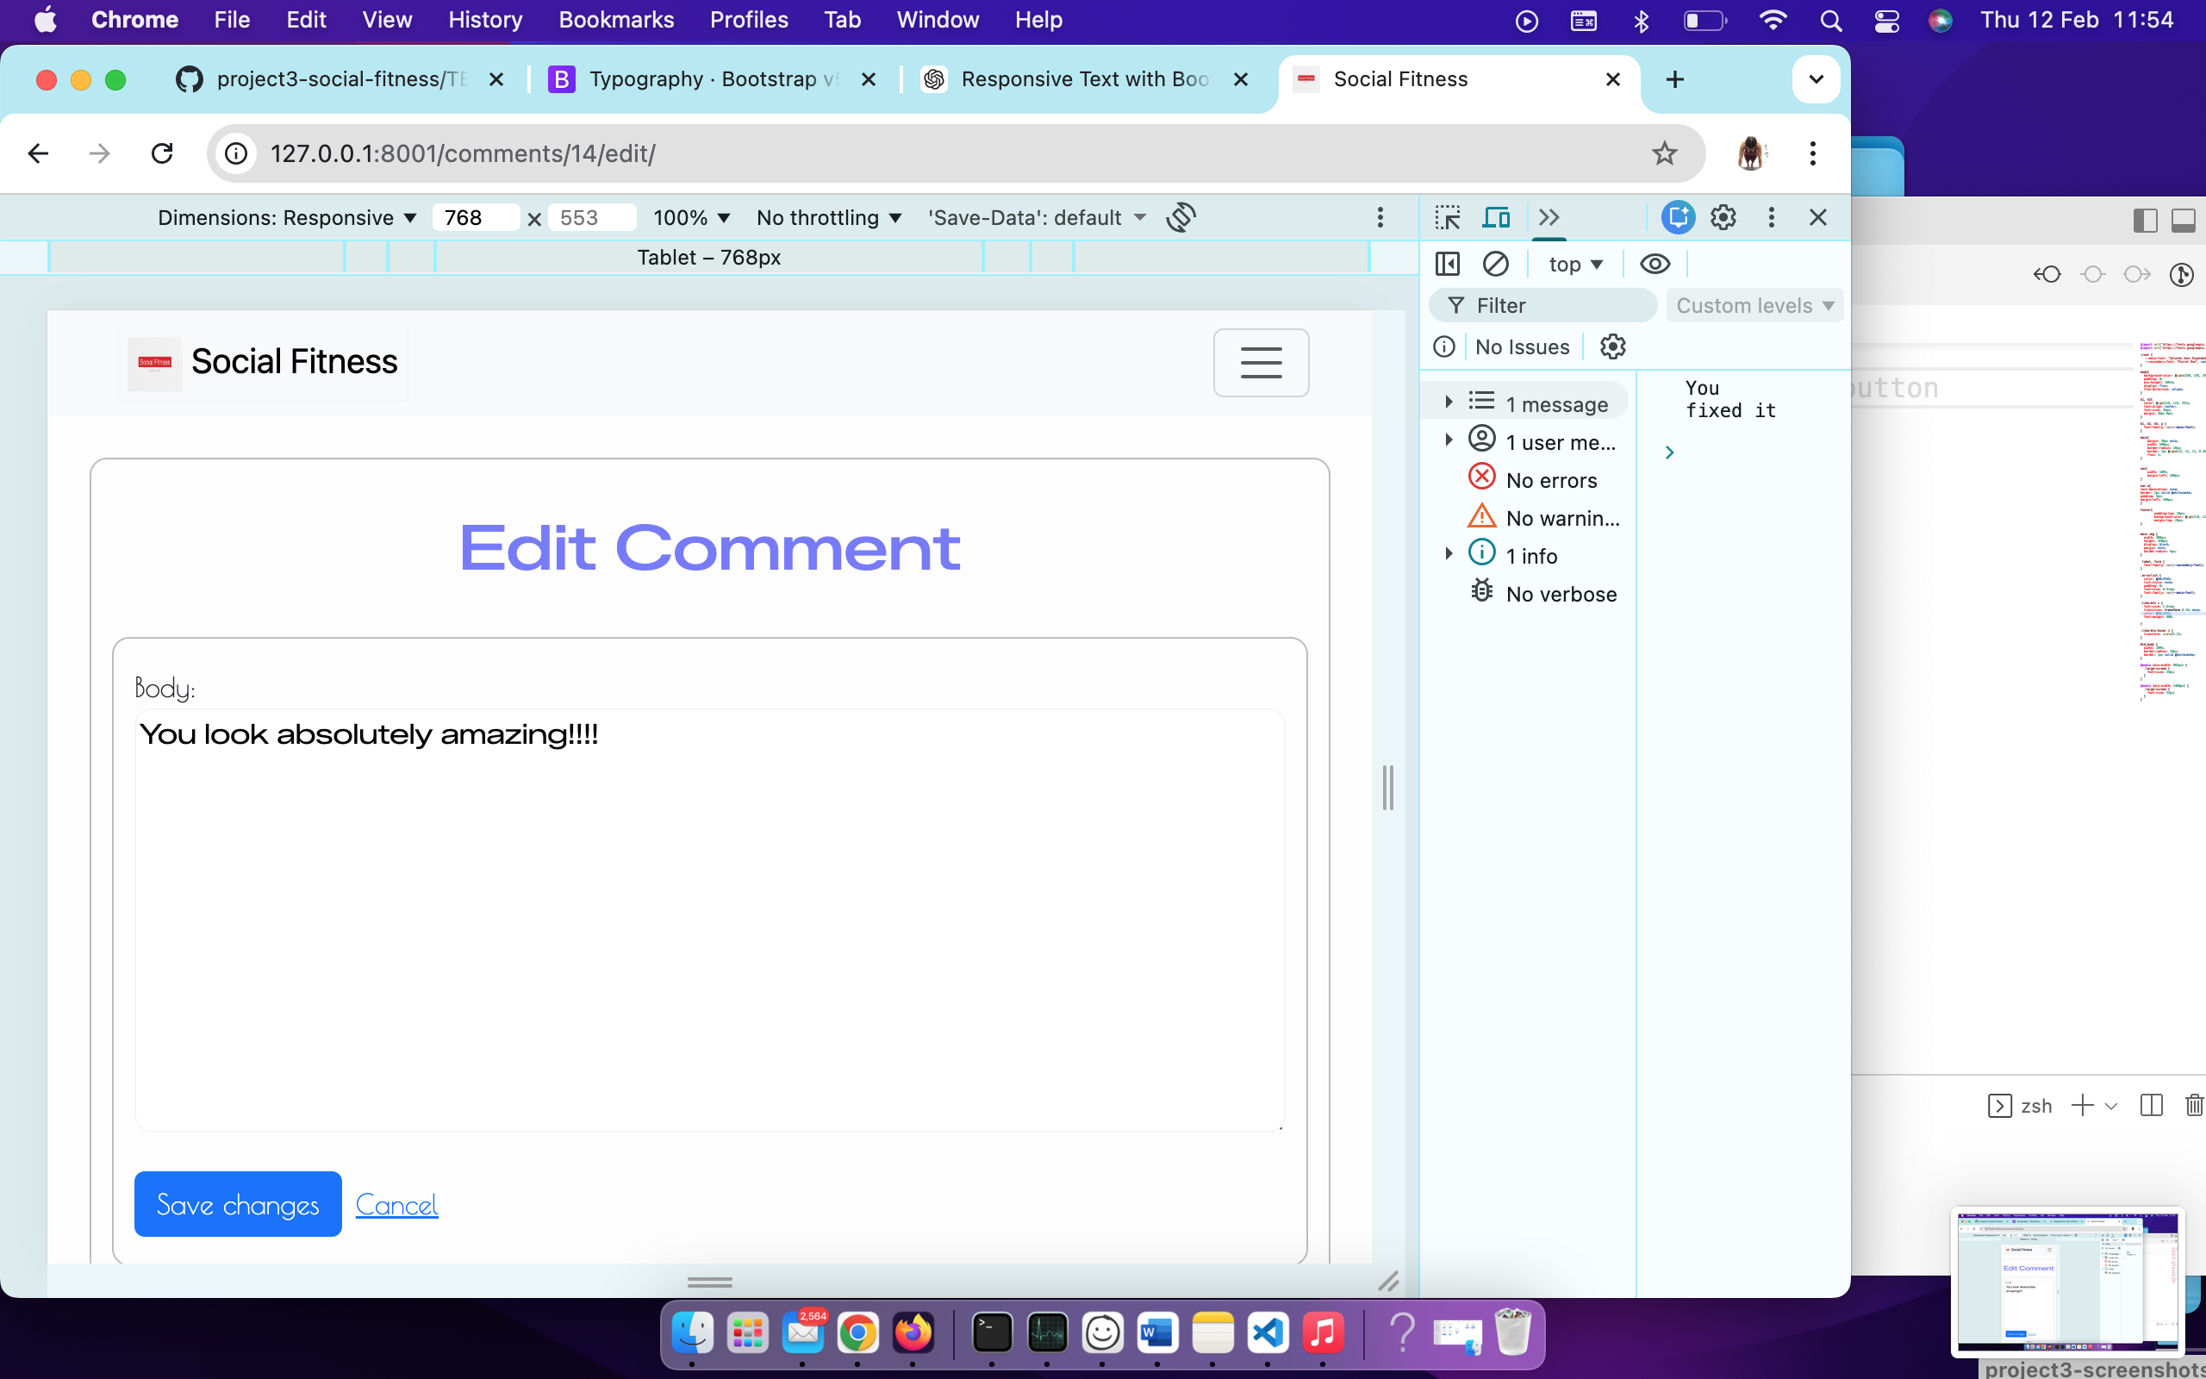The image size is (2206, 1379).
Task: Open DevTools settings
Action: coord(1722,217)
